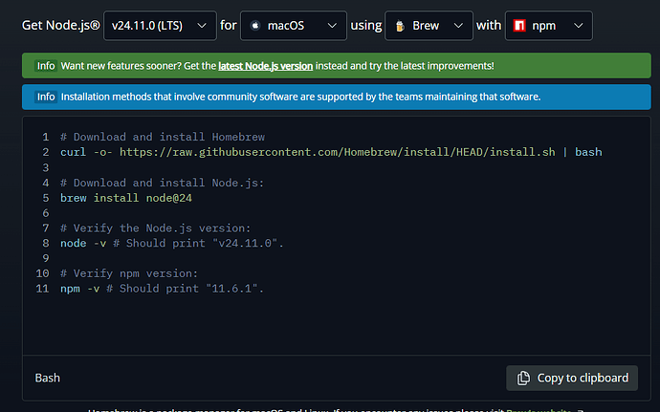Screen dimensions: 660x412
Task: Click the 'brew install node@24' line
Action: coord(126,198)
